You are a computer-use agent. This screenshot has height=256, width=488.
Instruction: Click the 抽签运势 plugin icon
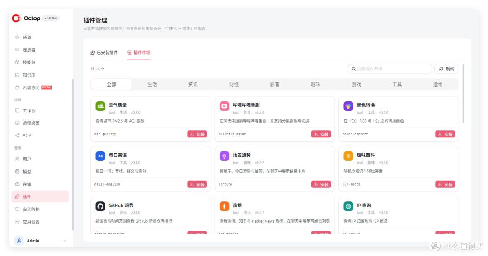coord(224,156)
